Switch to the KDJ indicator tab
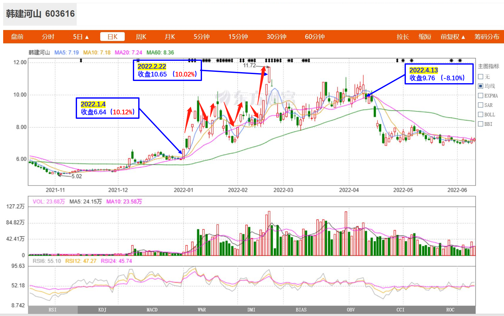This screenshot has width=504, height=316. click(x=102, y=310)
